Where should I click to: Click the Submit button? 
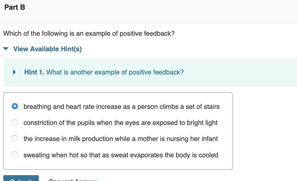pyautogui.click(x=21, y=179)
